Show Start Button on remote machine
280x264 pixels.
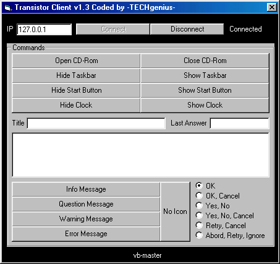(x=205, y=90)
